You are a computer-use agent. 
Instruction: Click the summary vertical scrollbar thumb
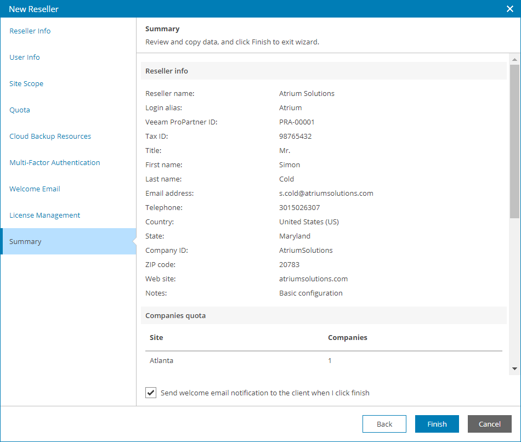tap(514, 141)
